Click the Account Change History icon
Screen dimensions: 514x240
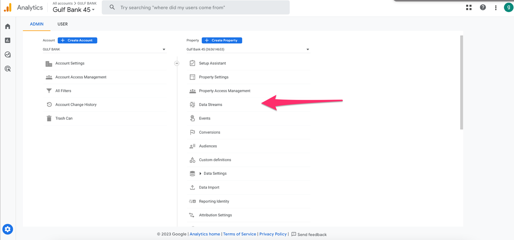click(49, 105)
